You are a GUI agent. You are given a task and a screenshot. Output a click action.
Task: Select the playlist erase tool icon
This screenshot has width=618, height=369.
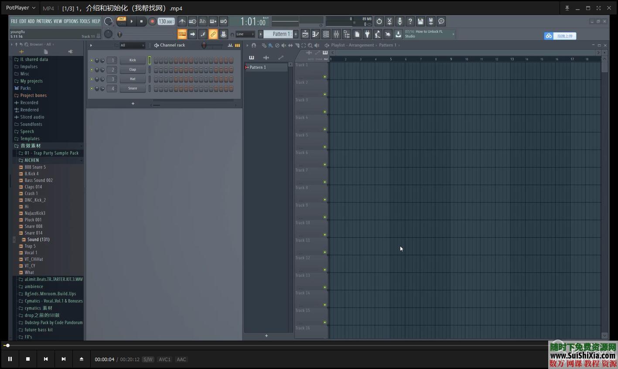coord(277,45)
